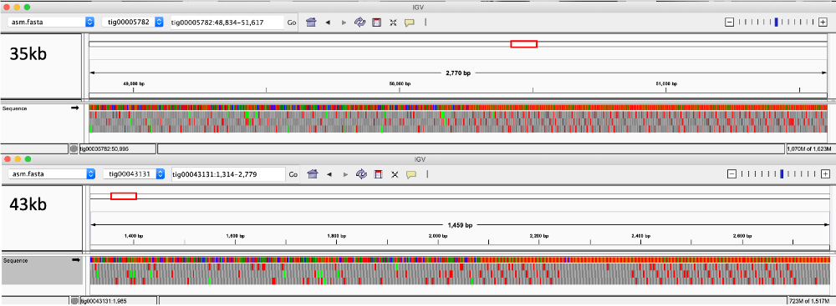Click the Sequence track name in tig00005782 window

(x=15, y=108)
